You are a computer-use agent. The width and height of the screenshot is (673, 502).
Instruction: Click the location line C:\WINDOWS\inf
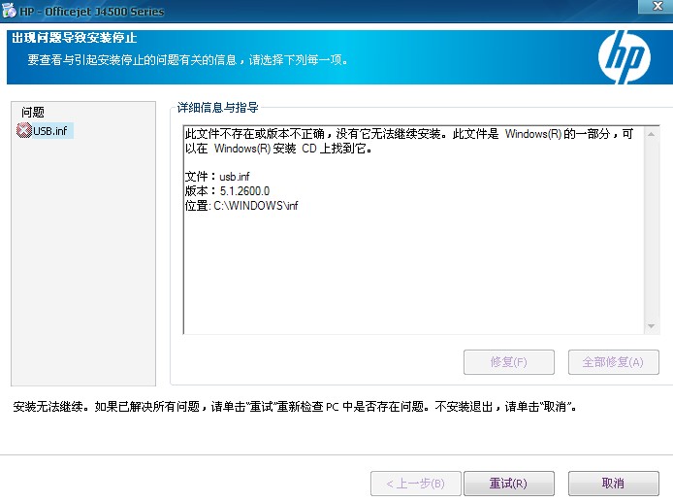pos(241,206)
